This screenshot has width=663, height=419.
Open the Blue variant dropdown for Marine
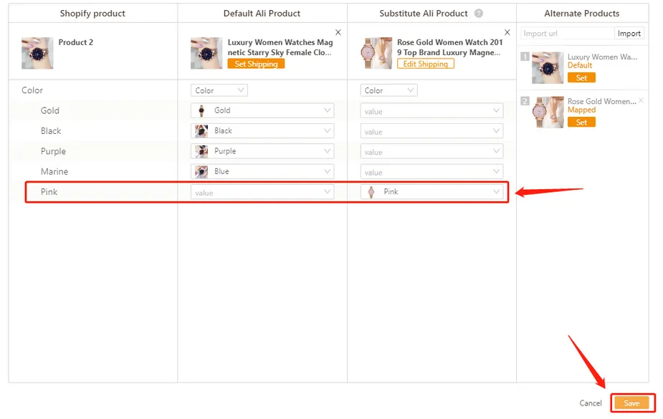point(262,171)
